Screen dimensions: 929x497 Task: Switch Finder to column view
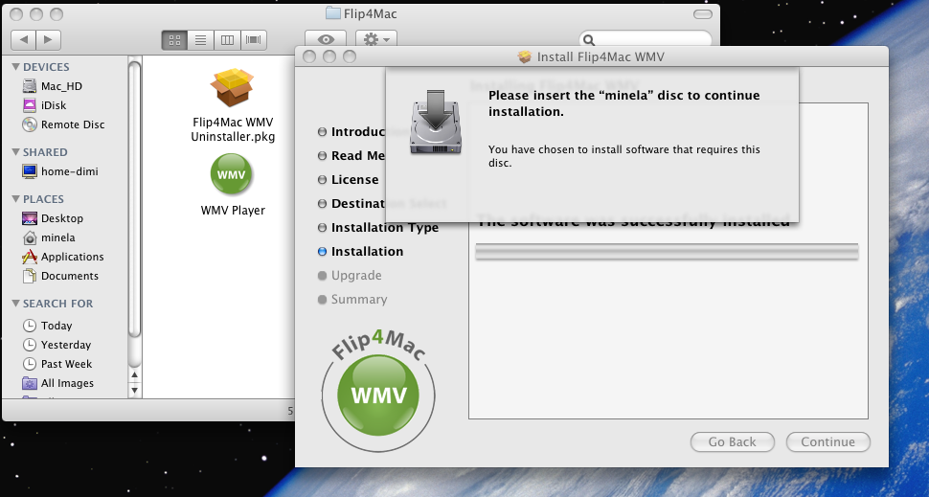click(227, 39)
